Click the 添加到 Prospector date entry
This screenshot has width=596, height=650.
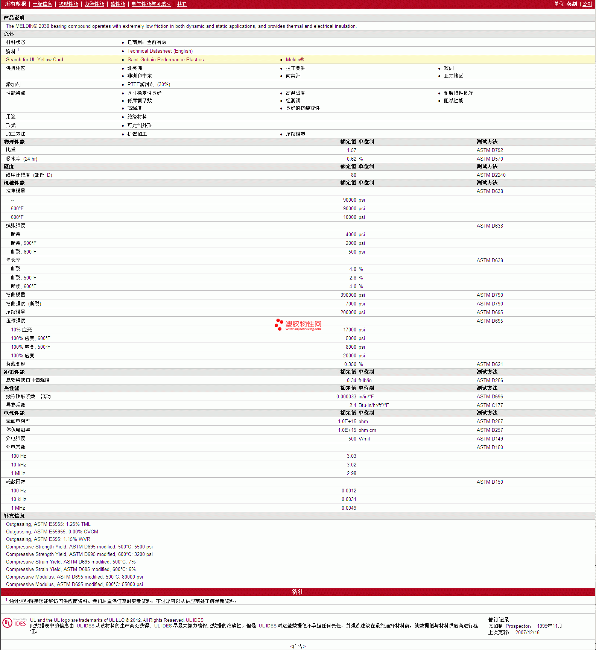point(525,626)
